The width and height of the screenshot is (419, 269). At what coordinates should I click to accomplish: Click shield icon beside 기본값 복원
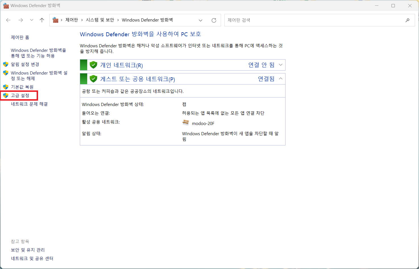(6, 87)
